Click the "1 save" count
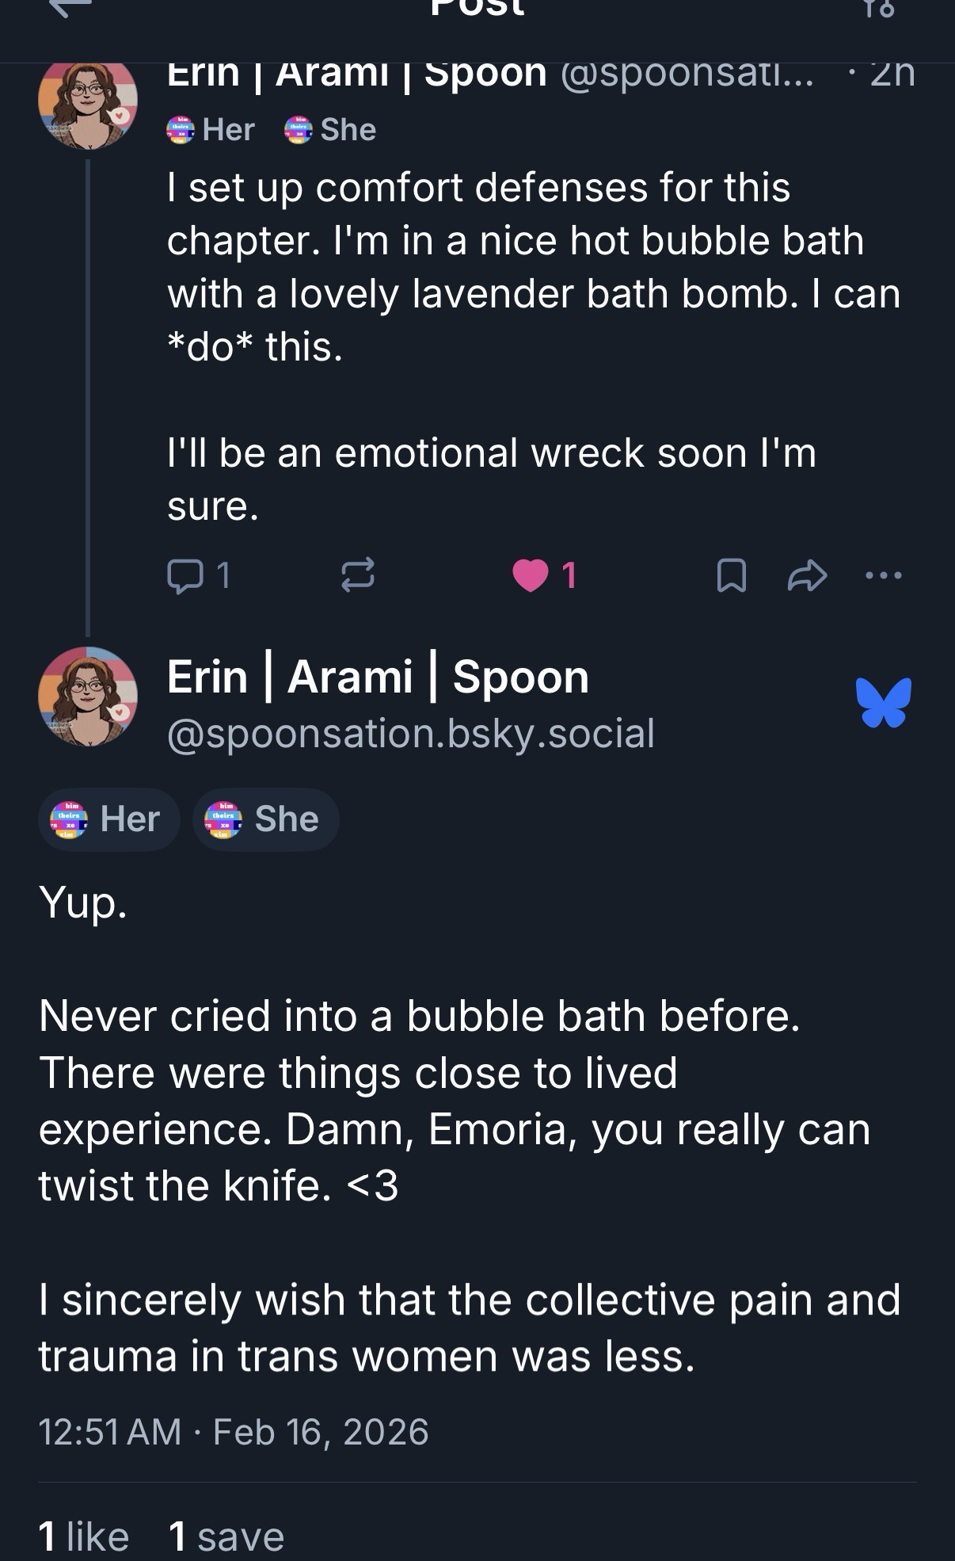 226,1536
